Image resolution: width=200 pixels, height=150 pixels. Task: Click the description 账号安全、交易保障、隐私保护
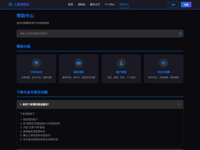point(164,77)
